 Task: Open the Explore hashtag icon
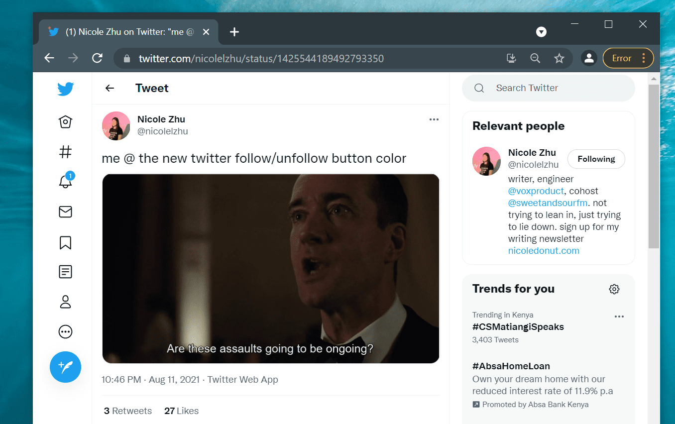pyautogui.click(x=65, y=152)
